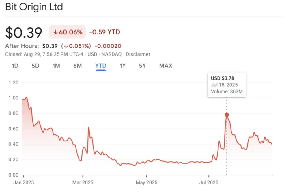Screen dimensions: 284x192
Task: Click the red data point on chart
Action: pos(227,115)
